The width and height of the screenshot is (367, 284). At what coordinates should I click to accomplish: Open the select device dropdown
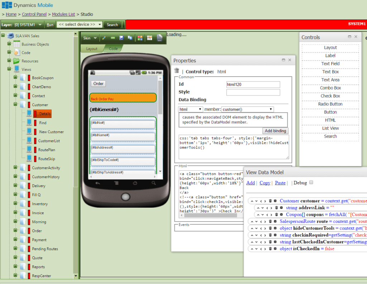(x=80, y=24)
